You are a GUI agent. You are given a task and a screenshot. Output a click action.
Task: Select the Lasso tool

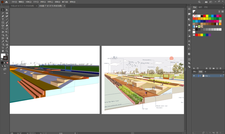(7, 13)
